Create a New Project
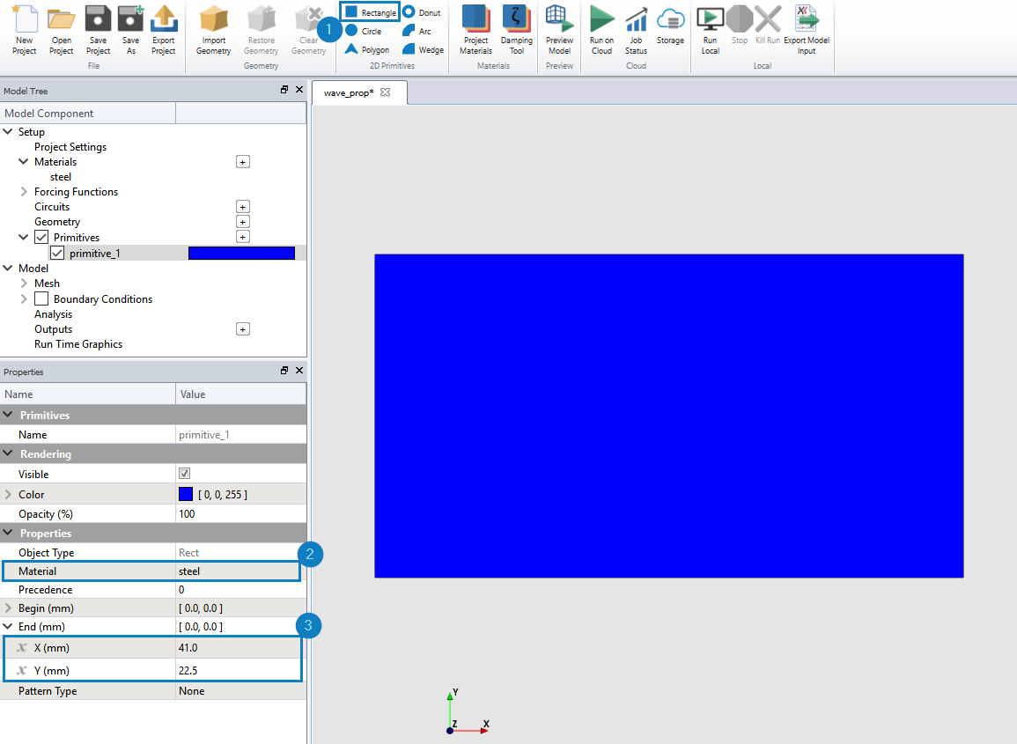The height and width of the screenshot is (744, 1017). (25, 29)
